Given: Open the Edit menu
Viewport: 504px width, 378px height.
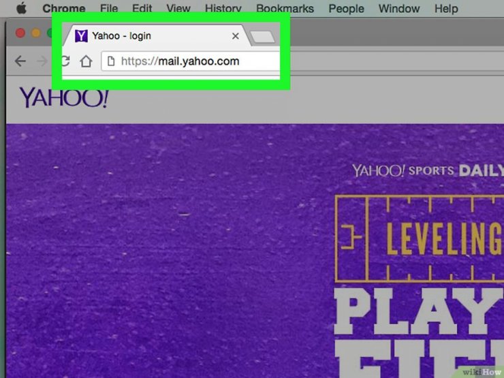Looking at the screenshot, I should point(142,8).
